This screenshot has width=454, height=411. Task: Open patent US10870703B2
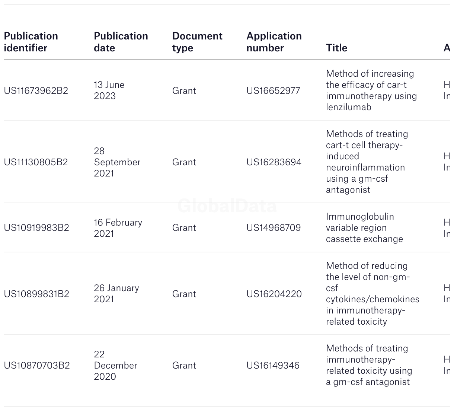[37, 366]
